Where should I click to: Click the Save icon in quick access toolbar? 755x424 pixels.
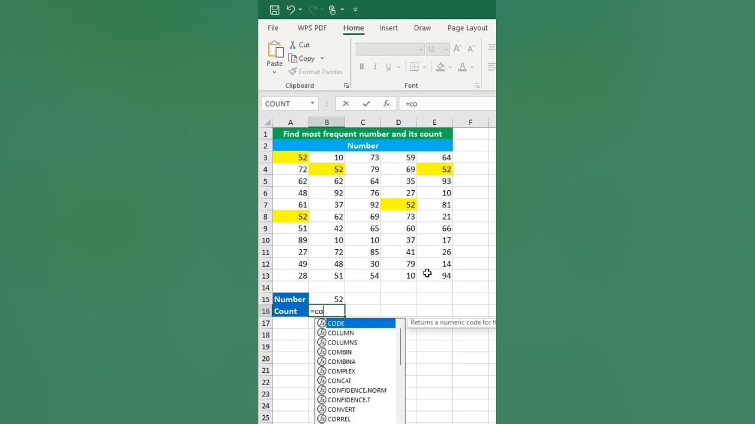pos(274,9)
